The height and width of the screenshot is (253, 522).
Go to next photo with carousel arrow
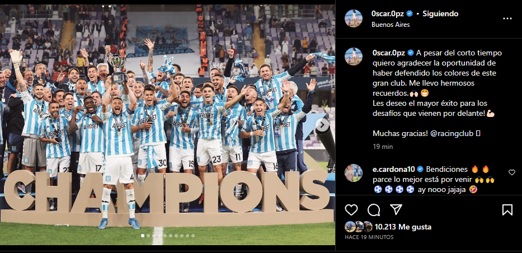[x=322, y=125]
